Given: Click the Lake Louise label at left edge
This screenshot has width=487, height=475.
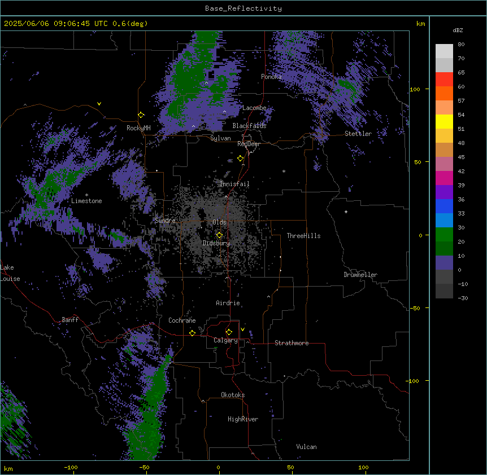Looking at the screenshot, I should coord(10,273).
